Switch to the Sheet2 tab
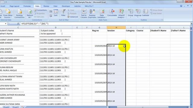Viewport: 193px width, 108px height. pos(6,107)
